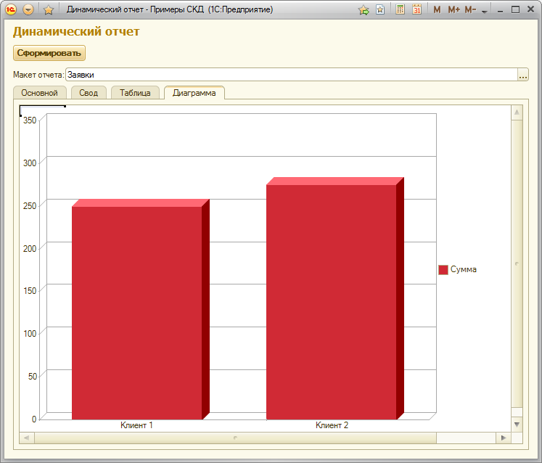The width and height of the screenshot is (542, 463).
Task: Click the Клиент 1 axis label
Action: 136,425
